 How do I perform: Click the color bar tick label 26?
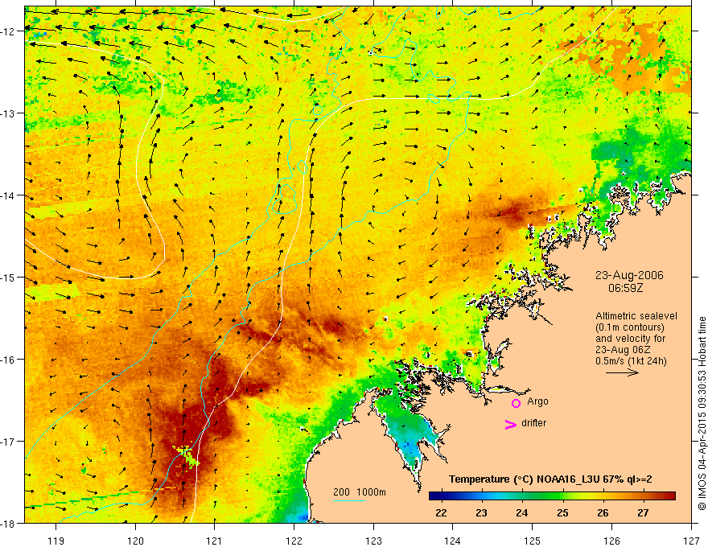coord(603,512)
